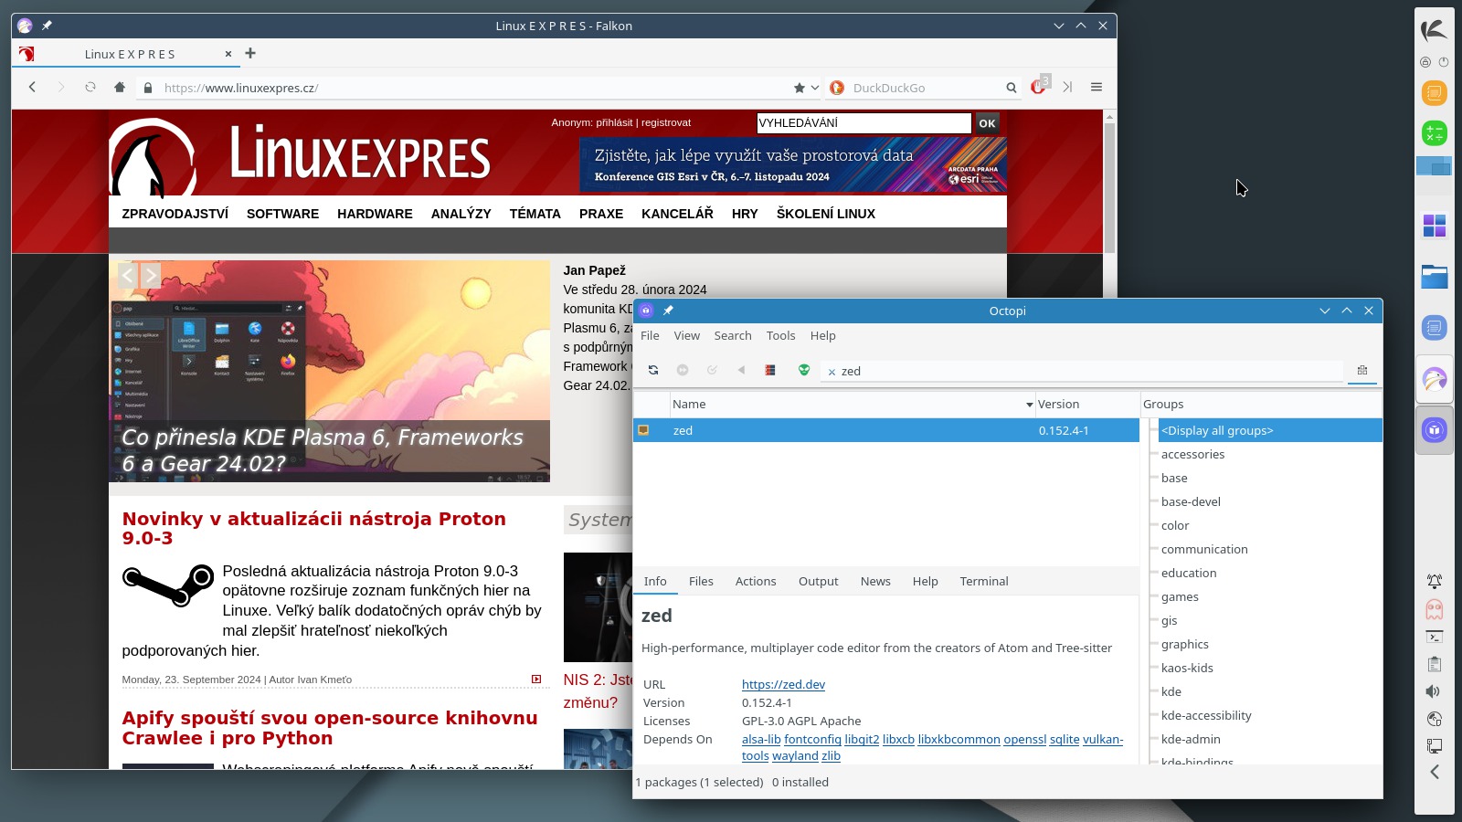Open a new tab with the plus button
Viewport: 1462px width, 822px height.
pos(250,54)
